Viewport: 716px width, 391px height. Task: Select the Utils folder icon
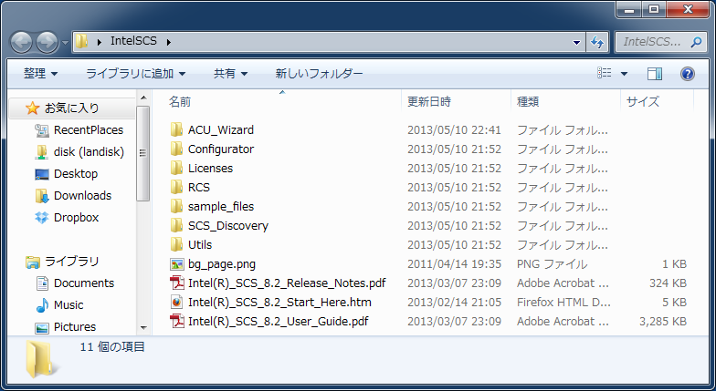177,244
